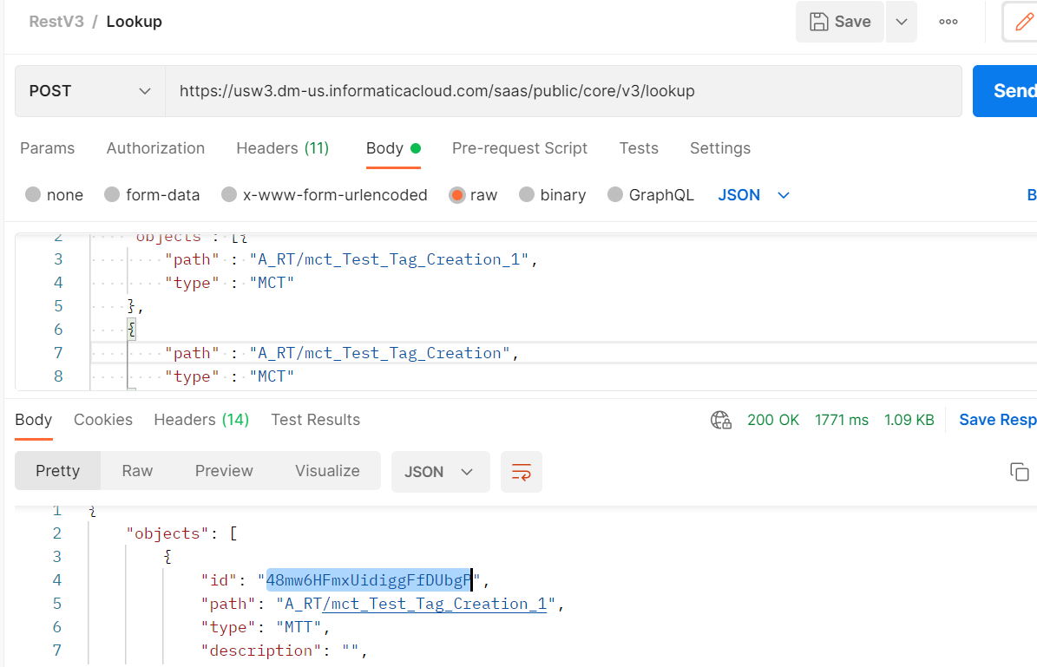
Task: Click the "MTT" type value in response
Action: (299, 627)
